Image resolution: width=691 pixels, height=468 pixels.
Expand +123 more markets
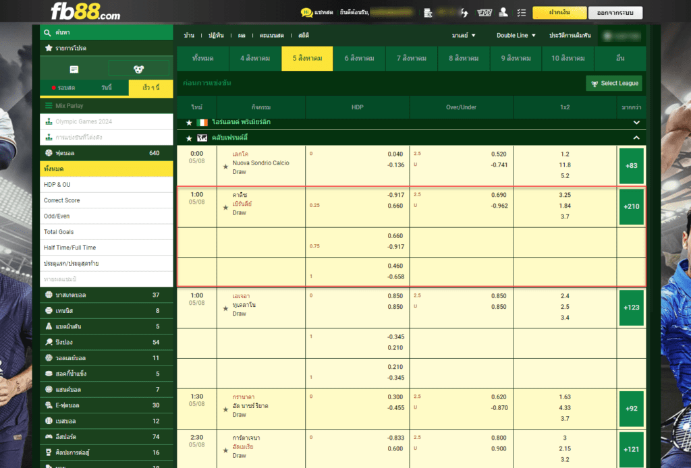632,308
